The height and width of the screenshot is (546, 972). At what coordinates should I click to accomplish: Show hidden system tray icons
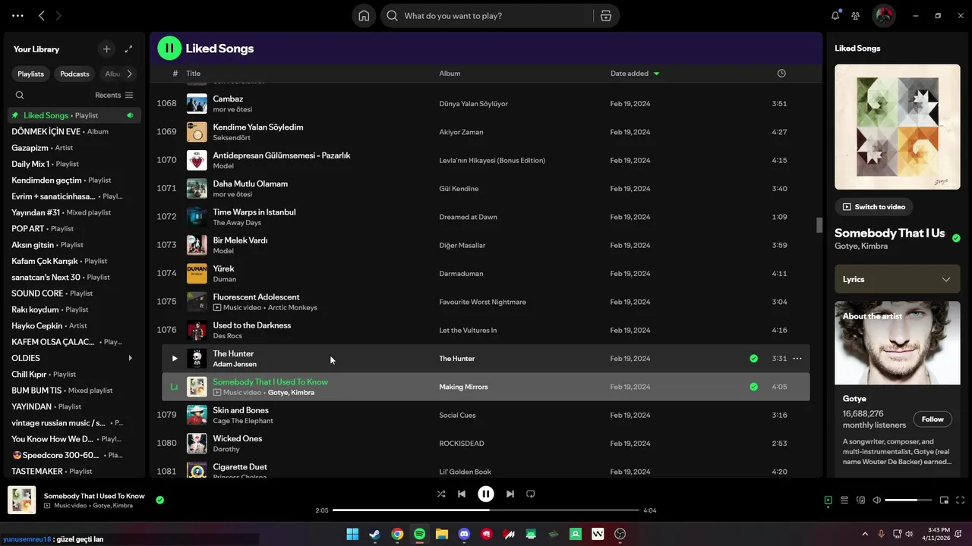pyautogui.click(x=865, y=534)
